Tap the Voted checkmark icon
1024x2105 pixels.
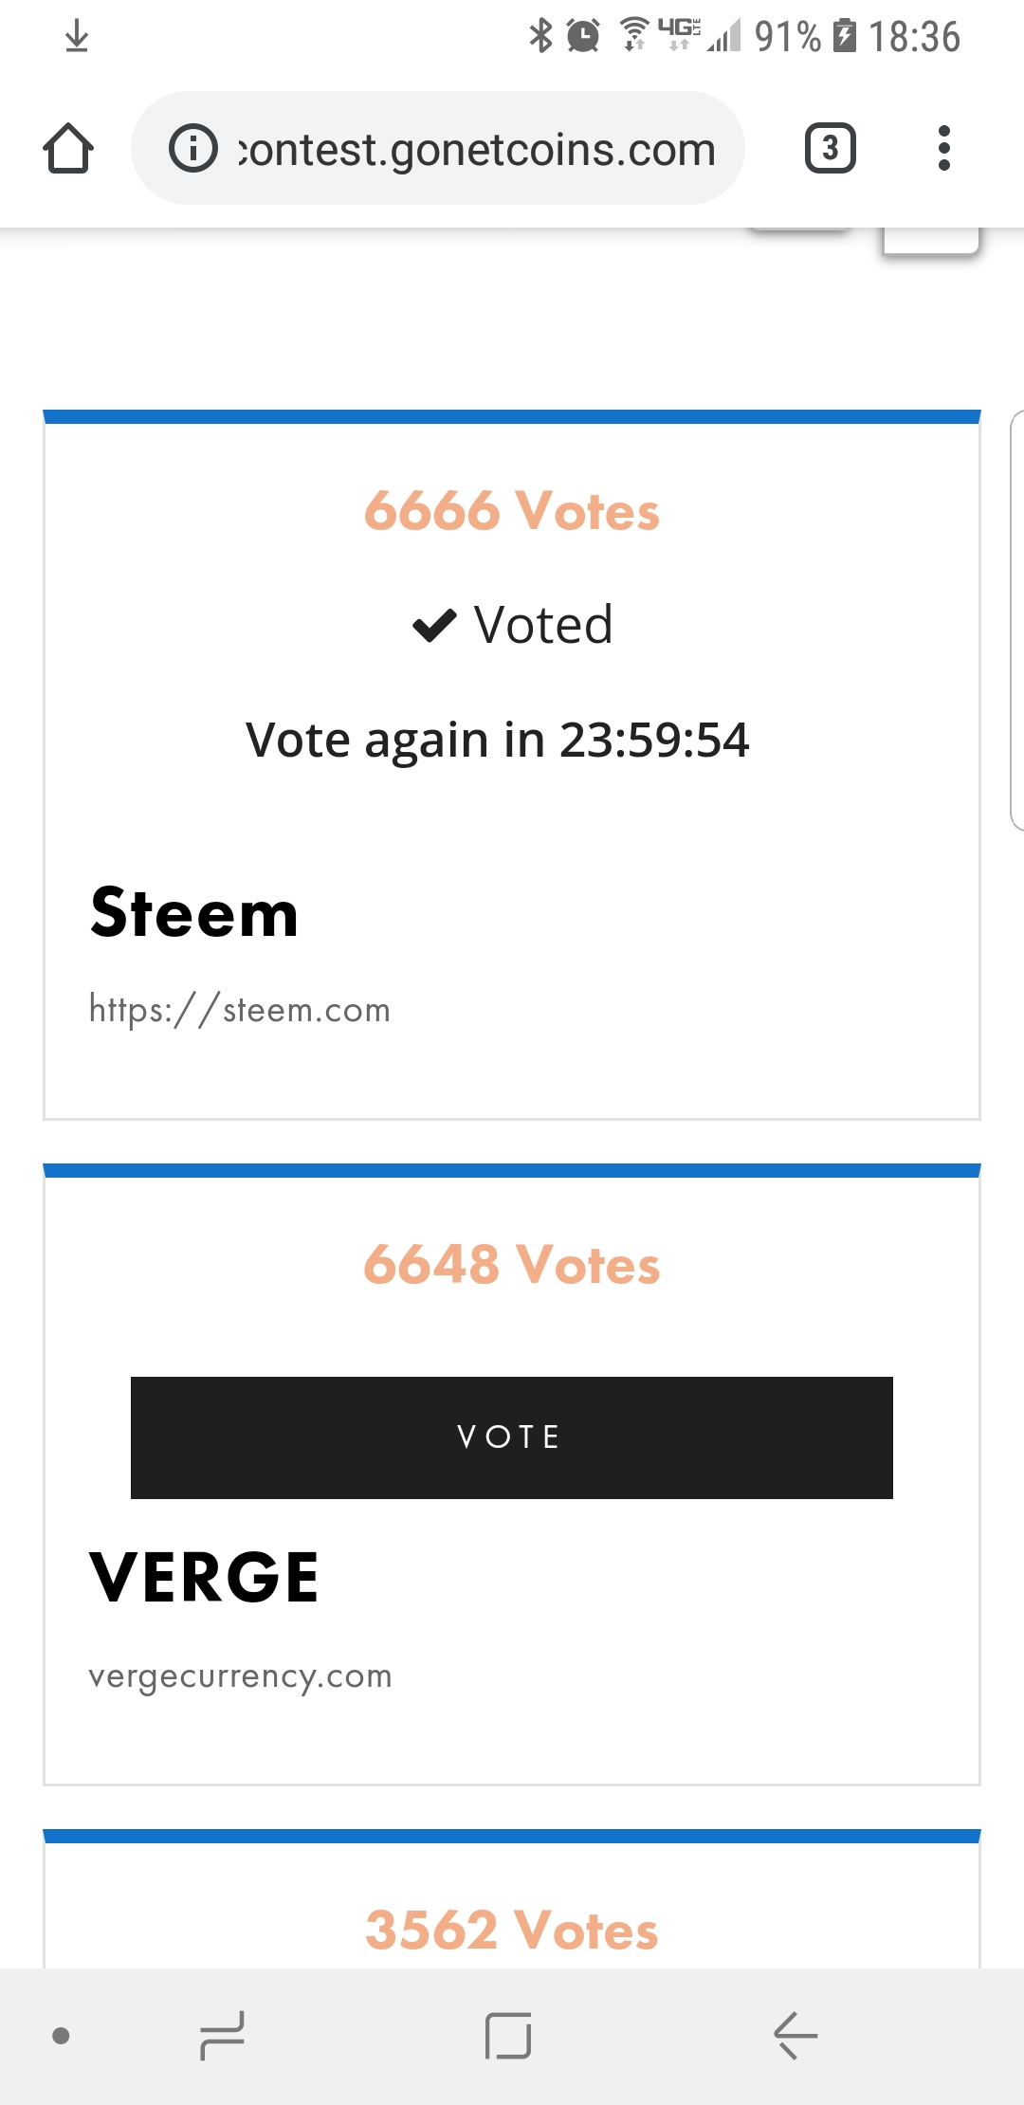[x=435, y=626]
